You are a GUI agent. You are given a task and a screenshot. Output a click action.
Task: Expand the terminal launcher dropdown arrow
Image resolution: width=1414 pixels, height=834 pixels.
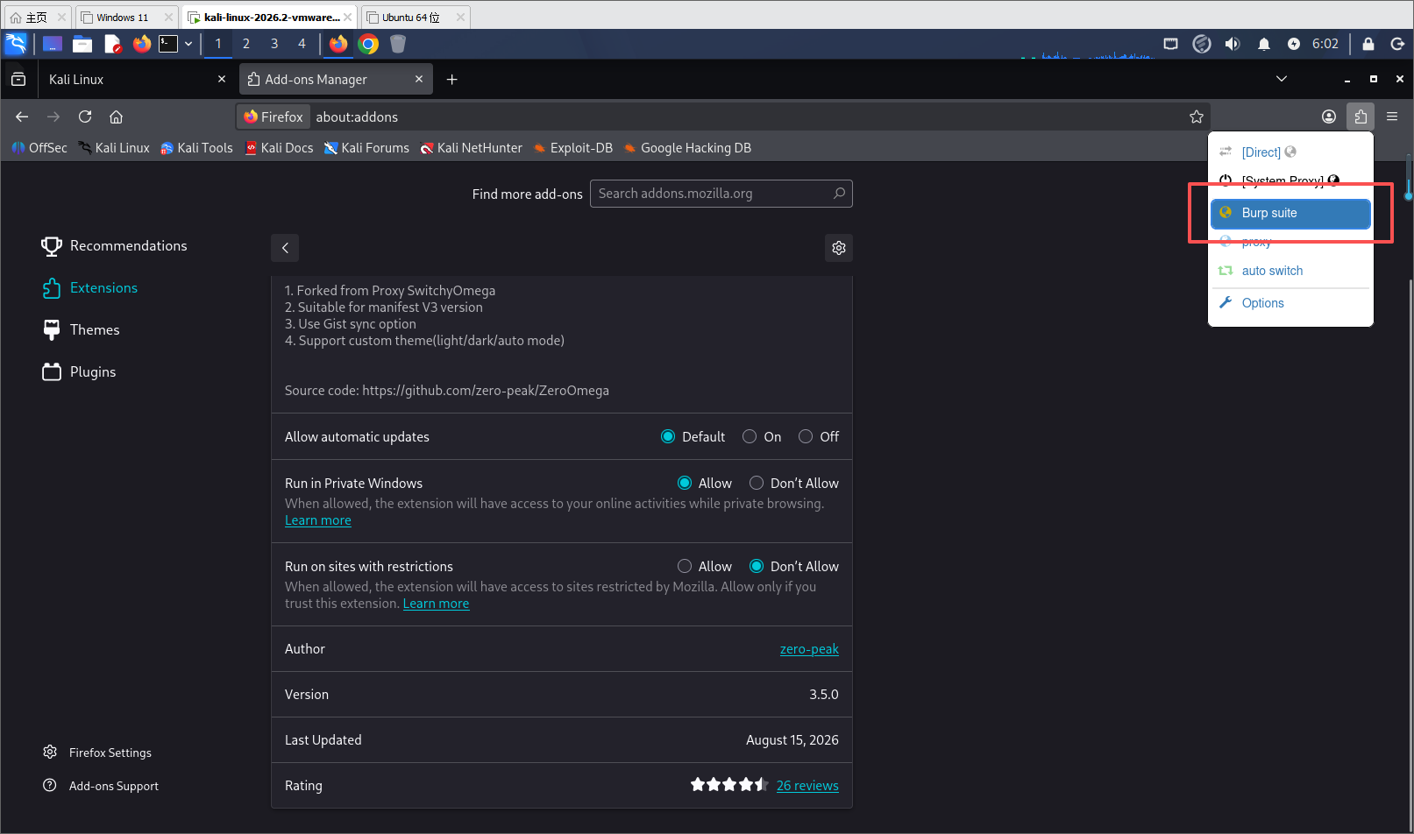click(188, 44)
